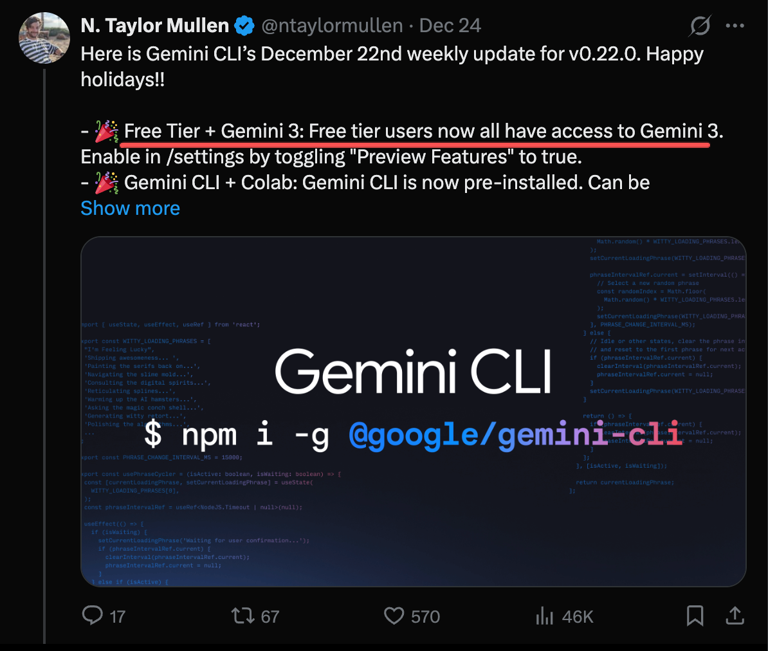The width and height of the screenshot is (768, 651).
Task: Expand the post with Show more
Action: (x=130, y=208)
